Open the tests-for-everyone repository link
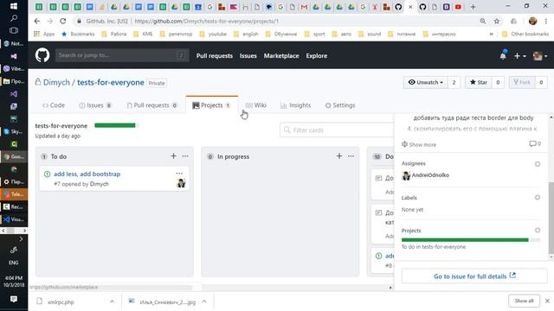The image size is (554, 311). click(x=111, y=83)
